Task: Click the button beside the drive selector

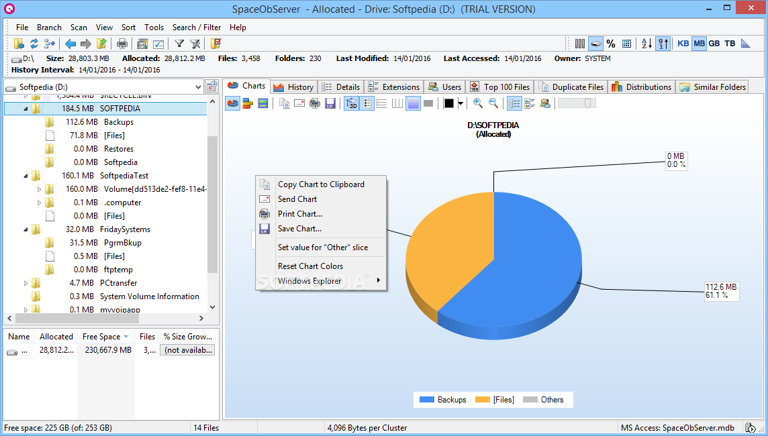Action: point(211,87)
